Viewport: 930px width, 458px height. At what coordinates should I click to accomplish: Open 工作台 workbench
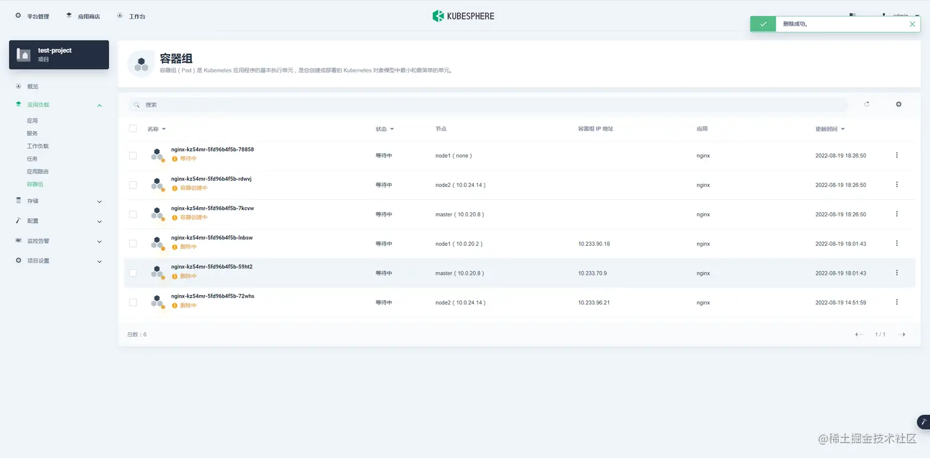click(x=131, y=16)
